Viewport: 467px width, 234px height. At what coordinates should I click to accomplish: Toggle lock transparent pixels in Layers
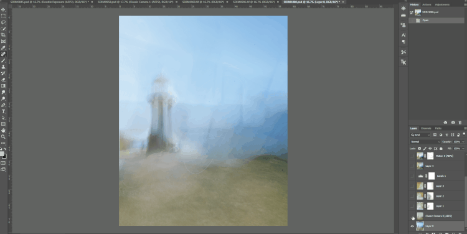[x=419, y=148]
